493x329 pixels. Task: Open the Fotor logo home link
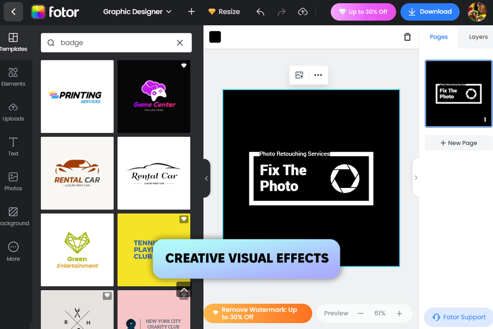point(55,12)
